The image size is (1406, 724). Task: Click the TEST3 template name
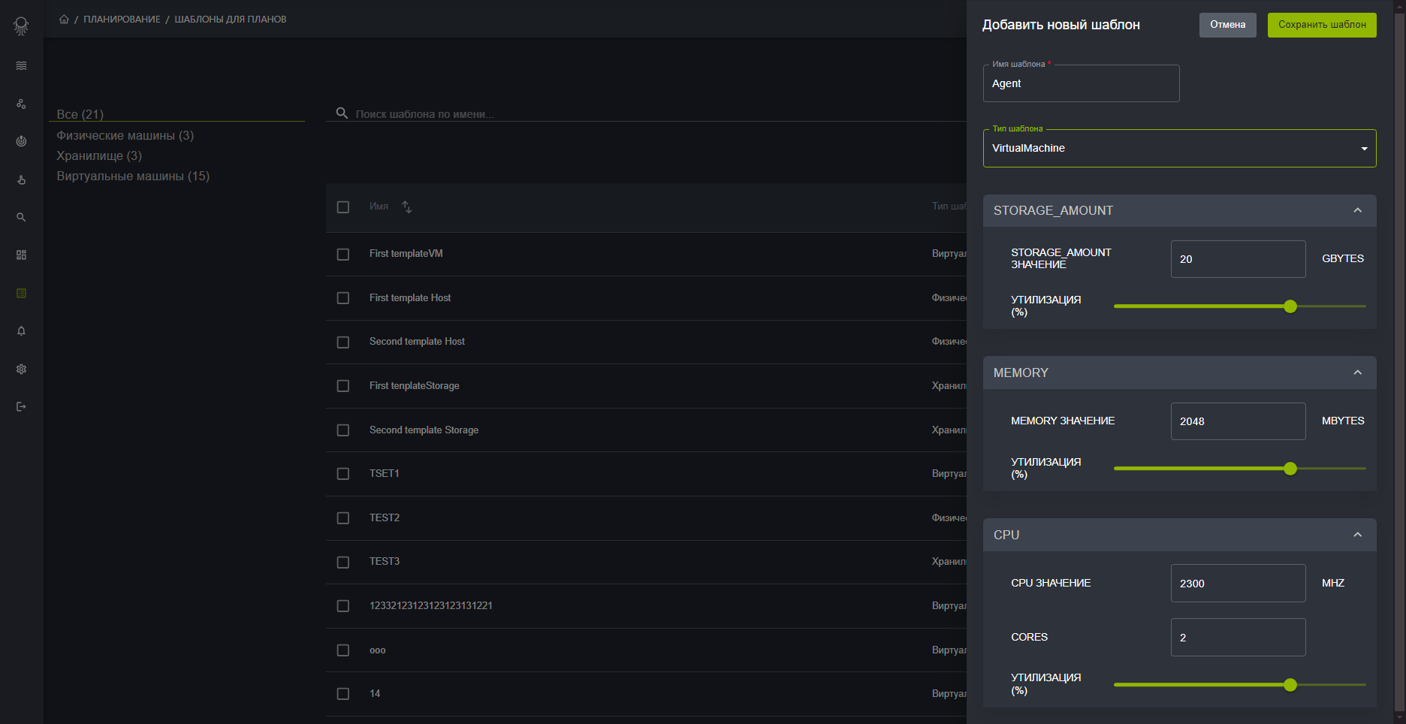point(385,562)
